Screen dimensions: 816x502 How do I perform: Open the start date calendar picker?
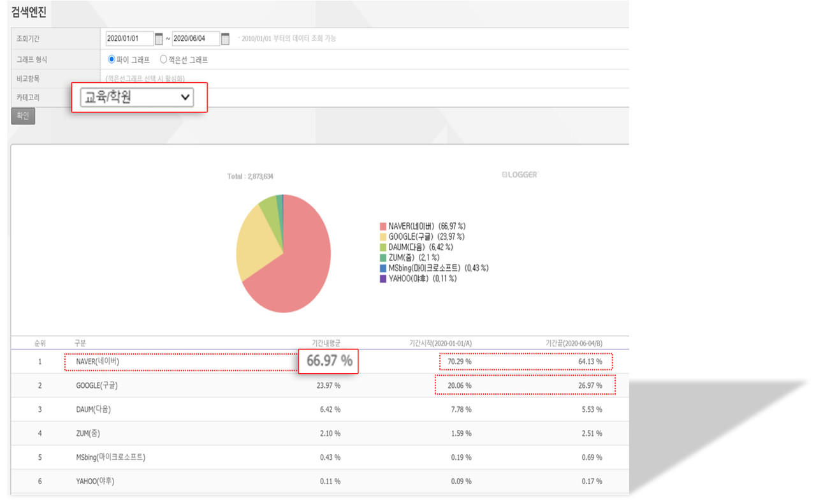[x=159, y=39]
